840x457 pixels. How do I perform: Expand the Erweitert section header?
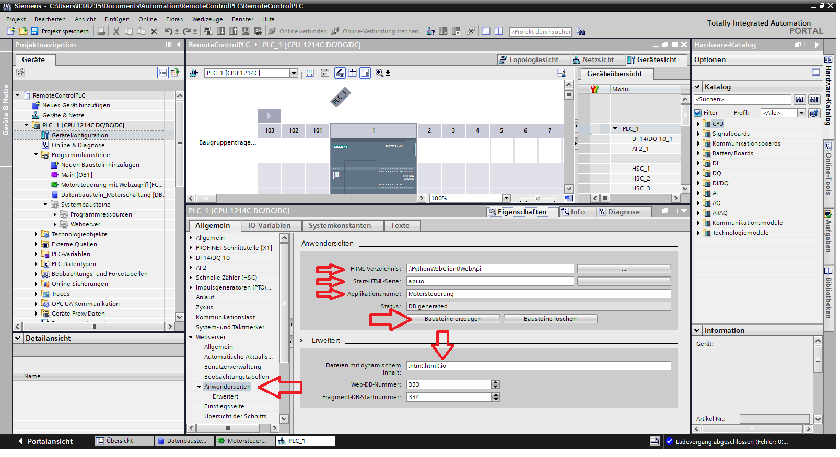tap(301, 341)
